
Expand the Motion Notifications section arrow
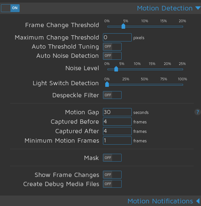pos(198,201)
